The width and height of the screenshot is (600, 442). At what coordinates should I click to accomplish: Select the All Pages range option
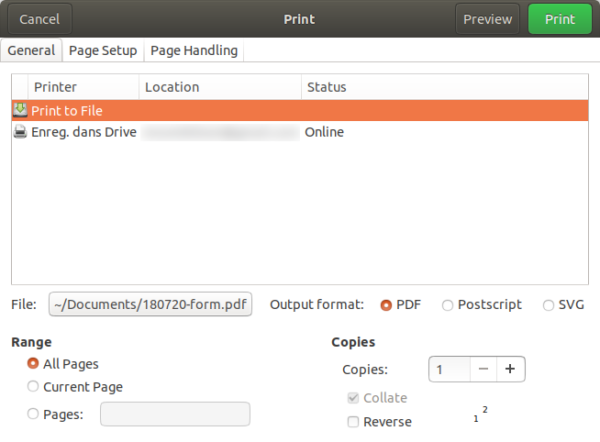tap(34, 364)
